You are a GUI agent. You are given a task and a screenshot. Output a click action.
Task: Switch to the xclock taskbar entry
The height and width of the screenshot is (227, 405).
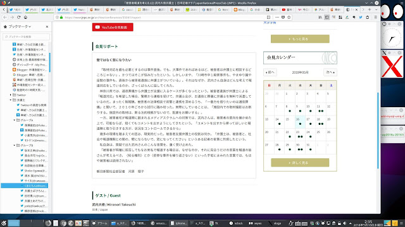coord(236,223)
